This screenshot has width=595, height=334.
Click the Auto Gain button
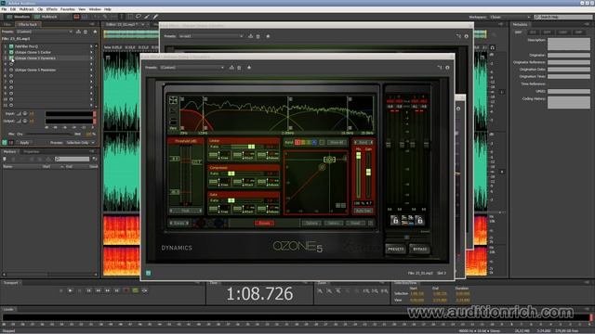pyautogui.click(x=364, y=211)
